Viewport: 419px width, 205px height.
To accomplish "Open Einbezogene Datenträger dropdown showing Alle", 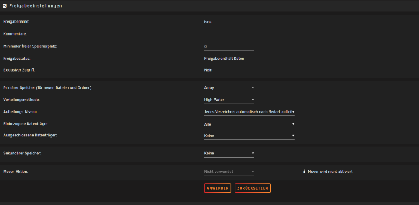I will (249, 124).
